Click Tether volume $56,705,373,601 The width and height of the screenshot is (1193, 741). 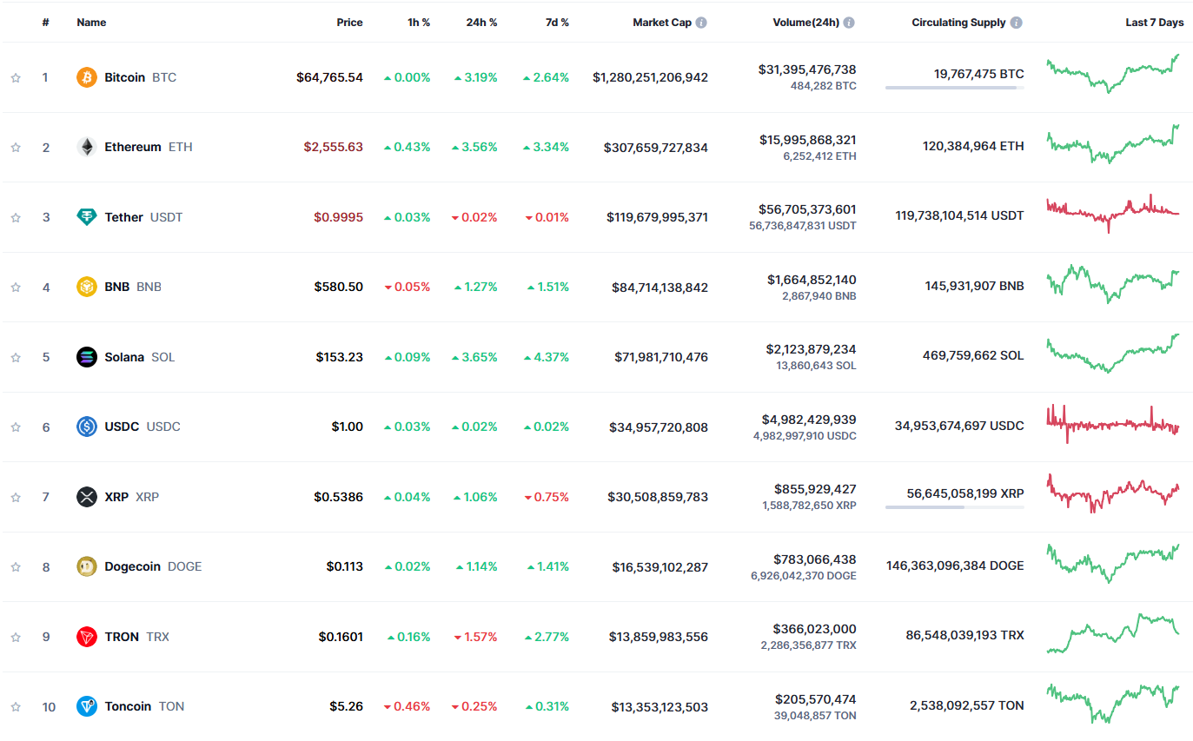pos(807,209)
